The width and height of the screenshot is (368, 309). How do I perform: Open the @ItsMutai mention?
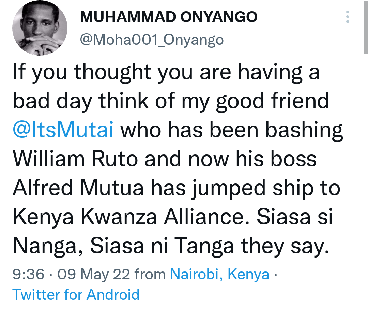(x=63, y=131)
